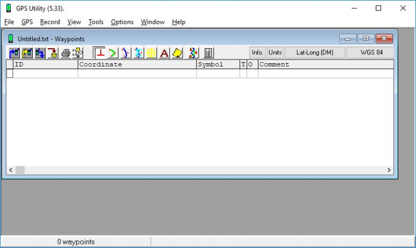Click the blue-green intertwined tracks icon
Screen dimensions: 416x248
pos(193,53)
